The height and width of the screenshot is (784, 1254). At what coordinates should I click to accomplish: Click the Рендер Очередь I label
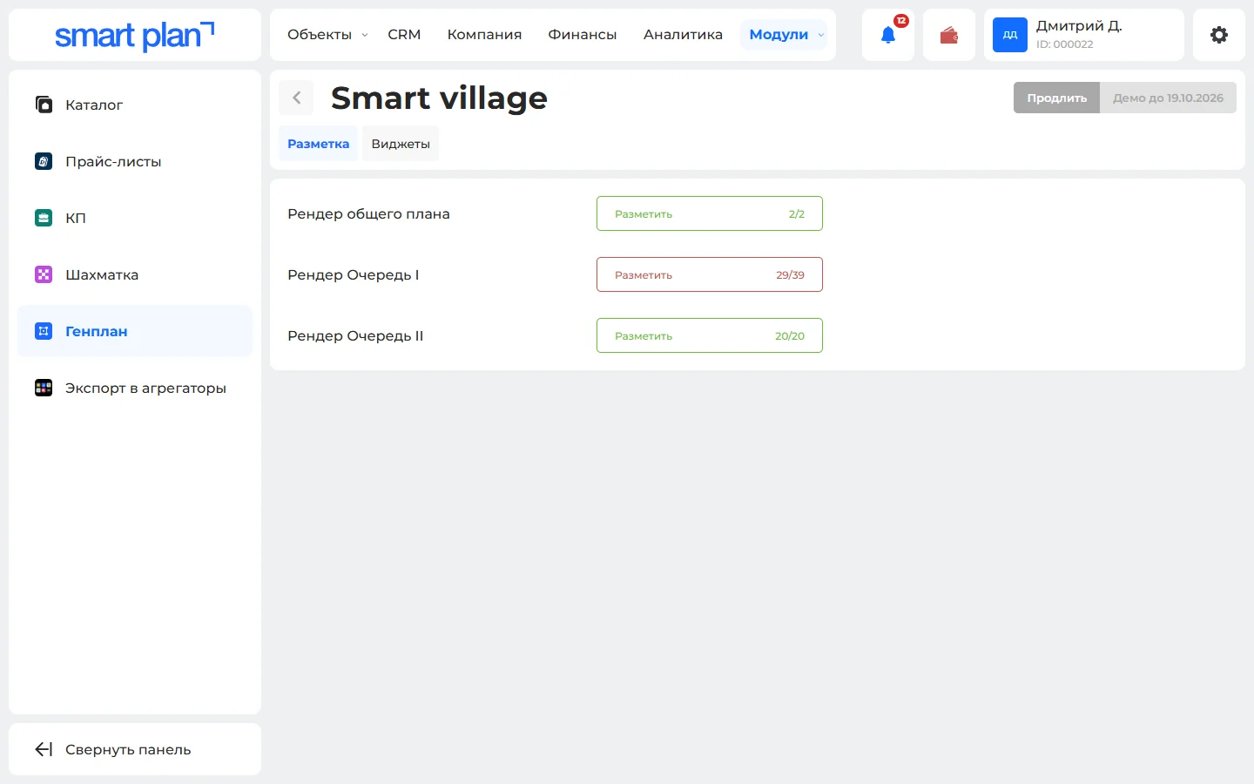pyautogui.click(x=353, y=275)
